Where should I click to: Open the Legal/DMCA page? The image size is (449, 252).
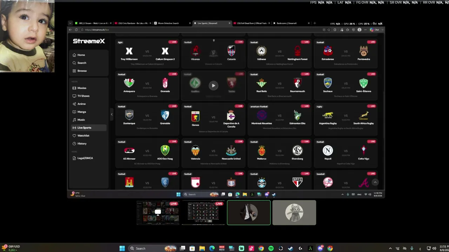pyautogui.click(x=88, y=158)
